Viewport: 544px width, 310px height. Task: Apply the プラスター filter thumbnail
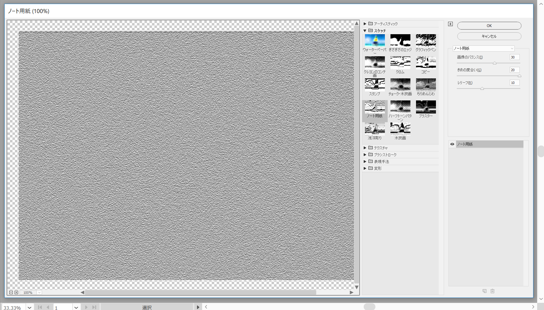(426, 107)
